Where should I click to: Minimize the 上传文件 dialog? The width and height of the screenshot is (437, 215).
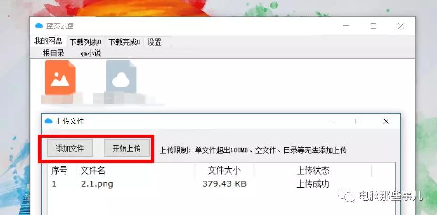[x=331, y=121]
